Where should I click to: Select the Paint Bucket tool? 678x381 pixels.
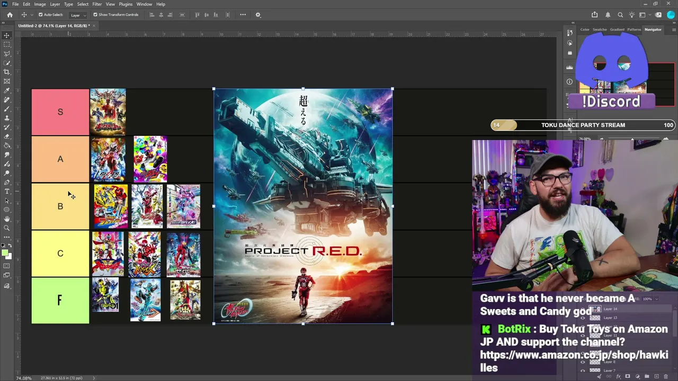point(7,146)
